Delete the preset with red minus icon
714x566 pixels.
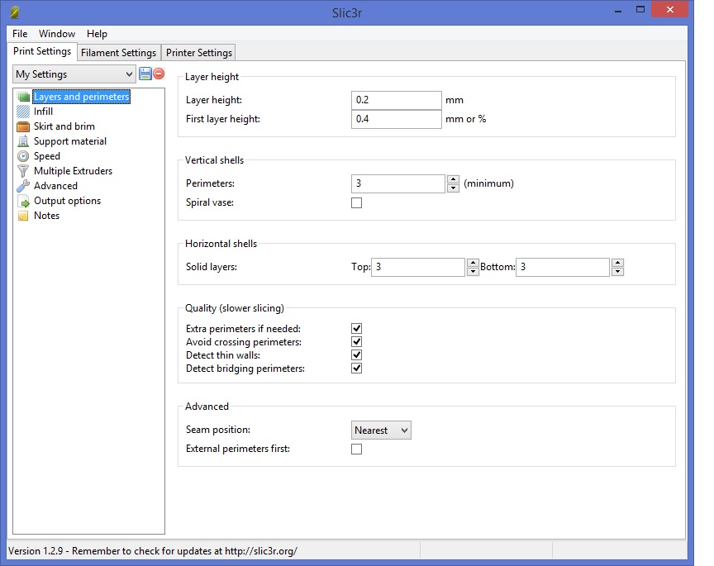click(159, 74)
